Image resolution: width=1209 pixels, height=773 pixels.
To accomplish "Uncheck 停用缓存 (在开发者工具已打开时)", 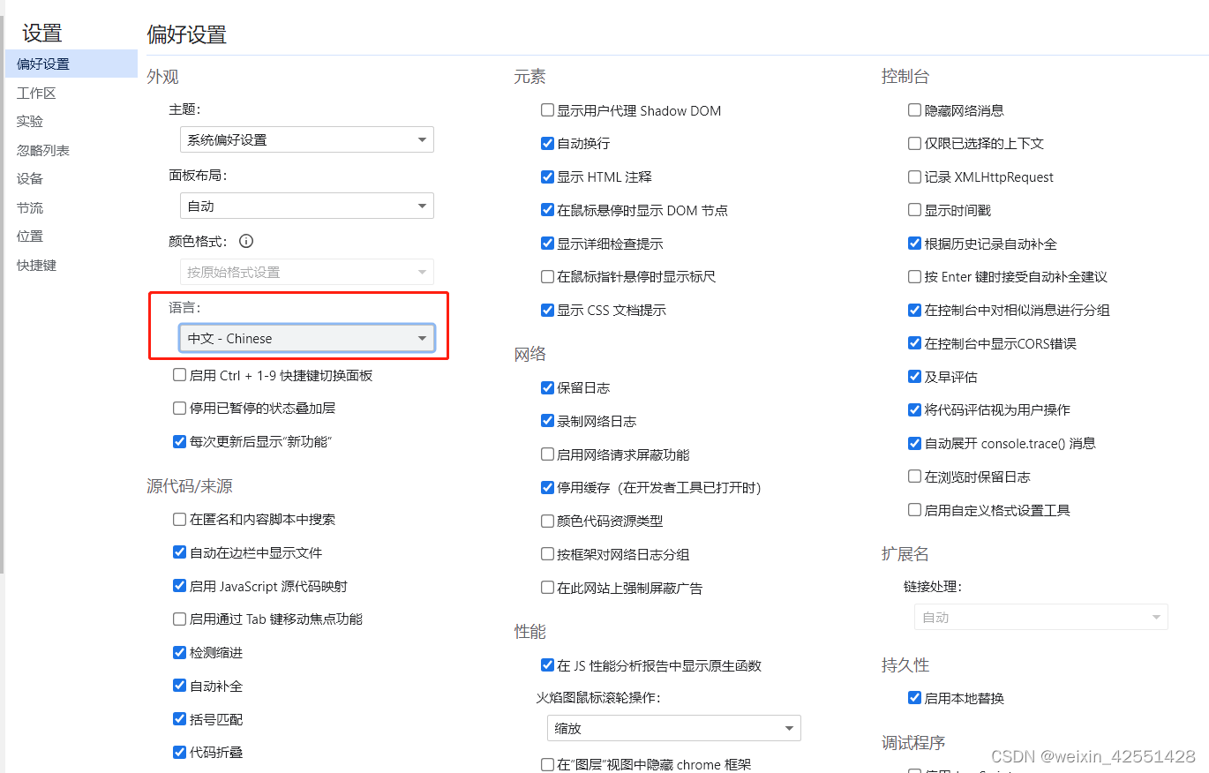I will [x=547, y=487].
